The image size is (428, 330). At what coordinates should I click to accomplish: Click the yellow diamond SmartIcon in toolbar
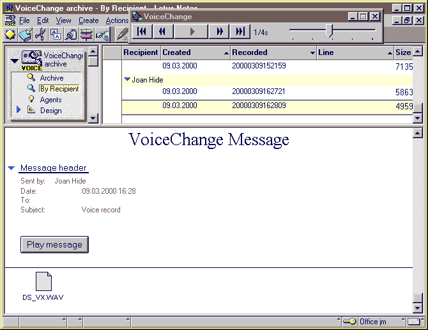coord(10,35)
